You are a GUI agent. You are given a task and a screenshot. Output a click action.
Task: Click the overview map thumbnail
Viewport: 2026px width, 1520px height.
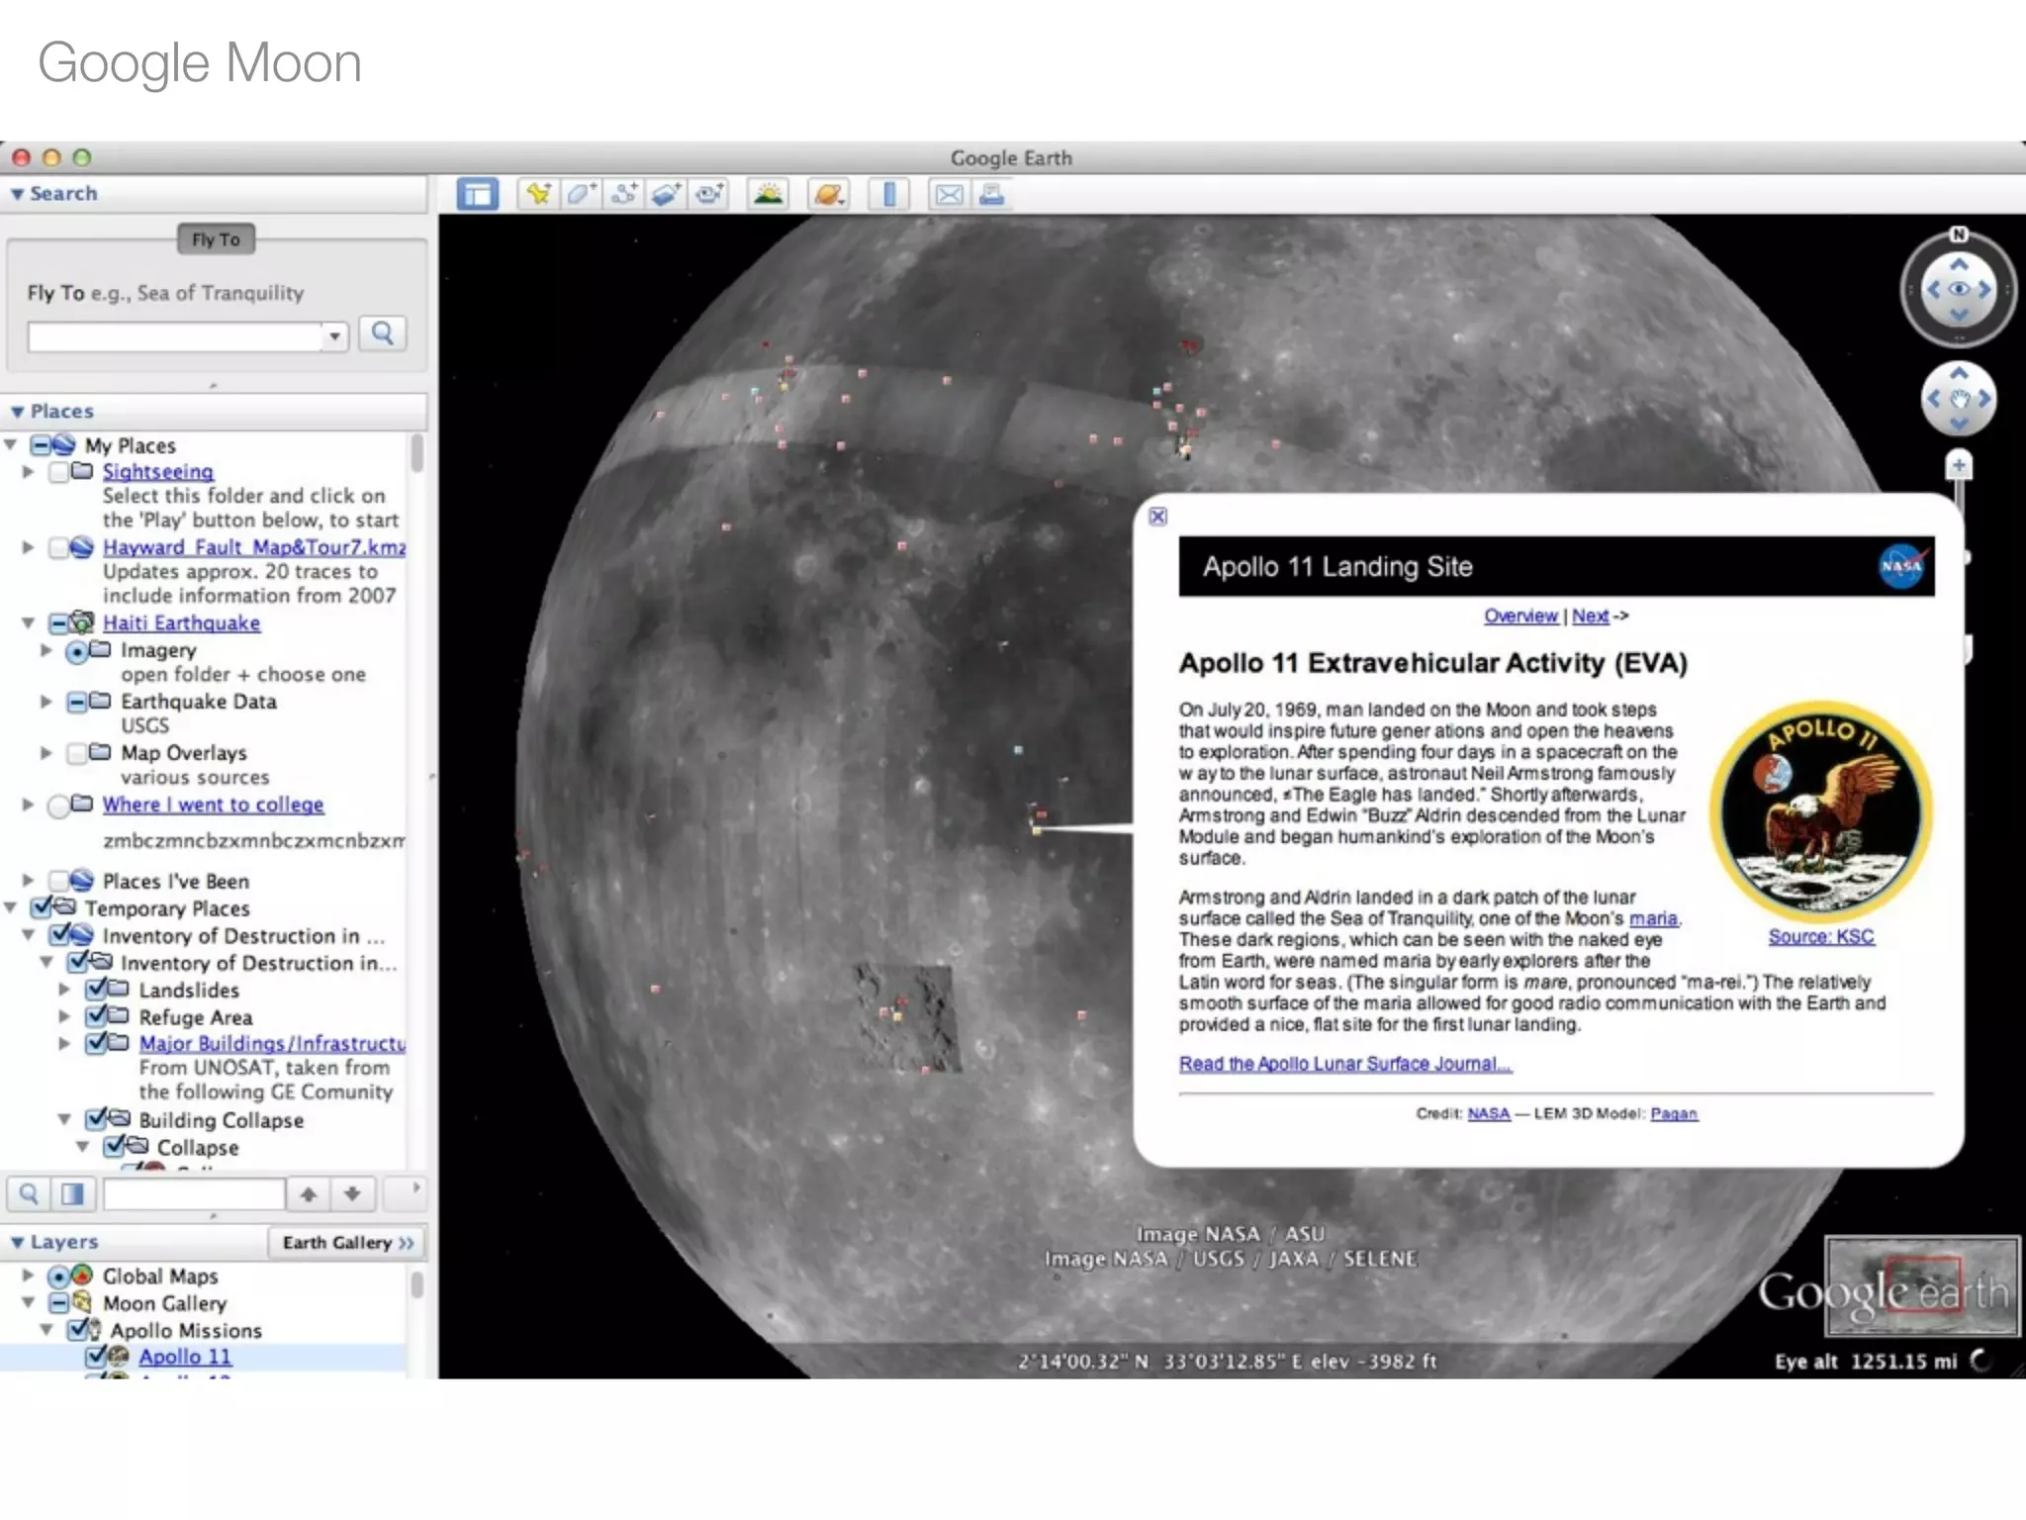[x=1920, y=1287]
